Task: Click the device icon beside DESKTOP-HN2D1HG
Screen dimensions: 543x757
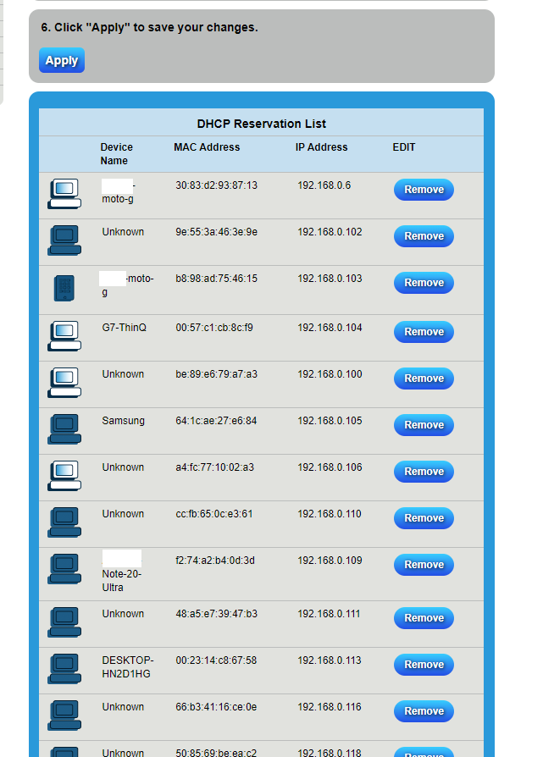Action: (64, 669)
